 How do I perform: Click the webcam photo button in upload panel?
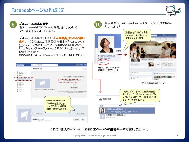tap(74, 87)
